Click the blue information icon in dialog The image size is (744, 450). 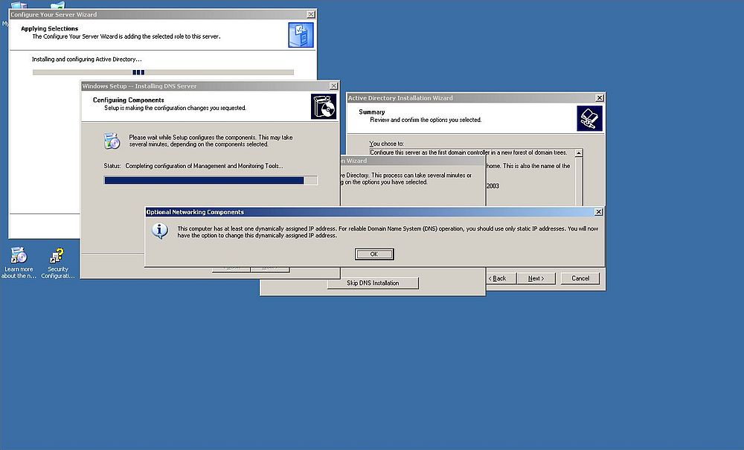pos(160,231)
